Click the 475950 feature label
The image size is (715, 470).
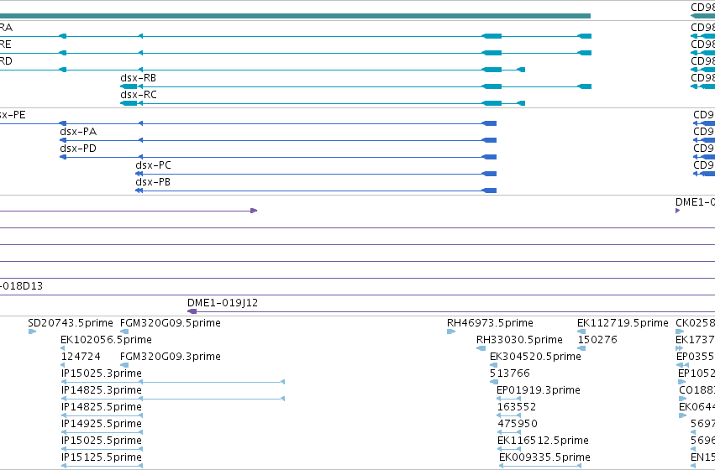pos(518,424)
